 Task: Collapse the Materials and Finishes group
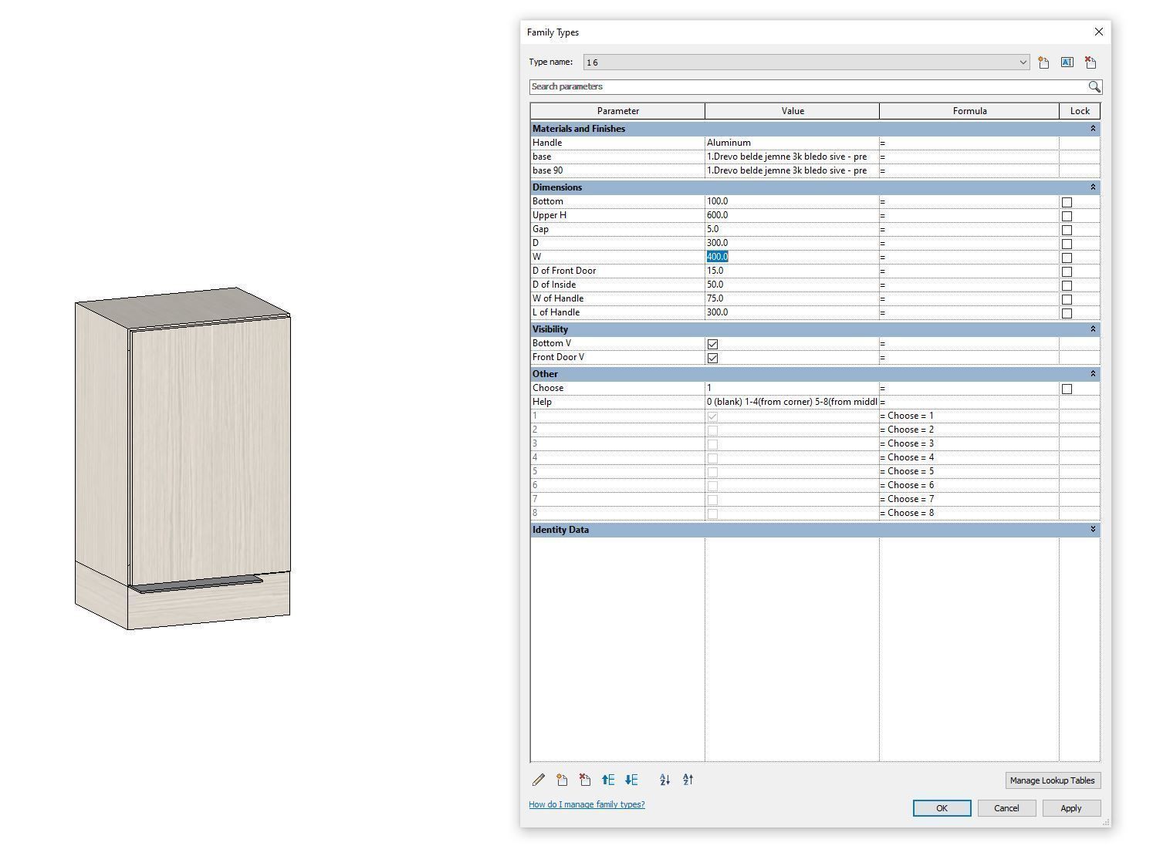[1093, 129]
